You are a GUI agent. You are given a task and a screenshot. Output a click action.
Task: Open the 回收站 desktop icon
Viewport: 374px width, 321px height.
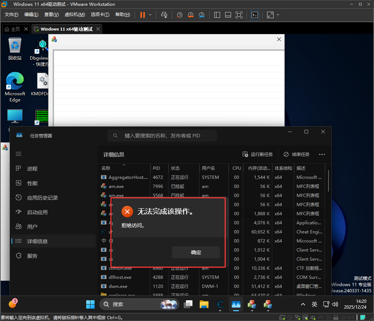[15, 49]
